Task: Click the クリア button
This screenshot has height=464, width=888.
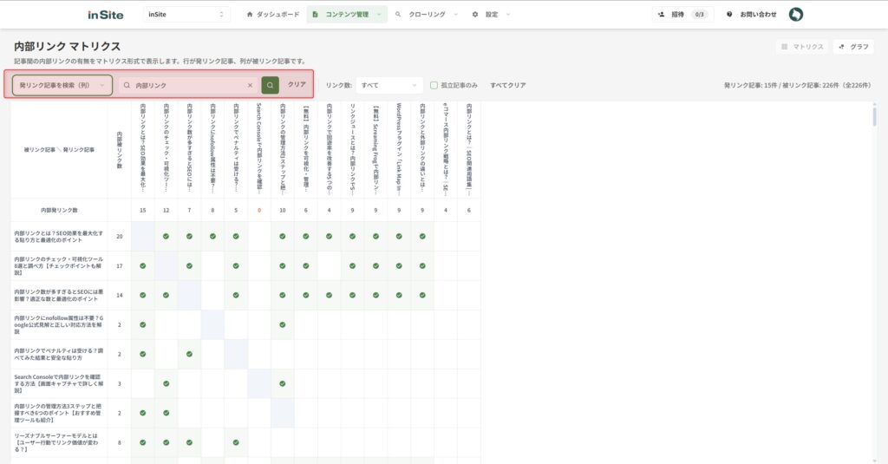Action: 297,85
